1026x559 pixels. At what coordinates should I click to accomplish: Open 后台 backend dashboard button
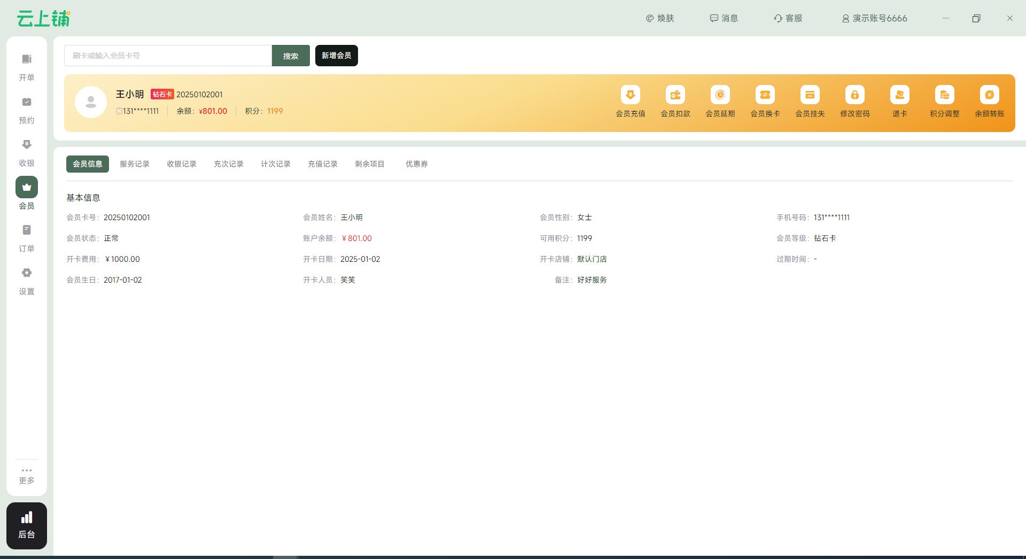pyautogui.click(x=27, y=525)
